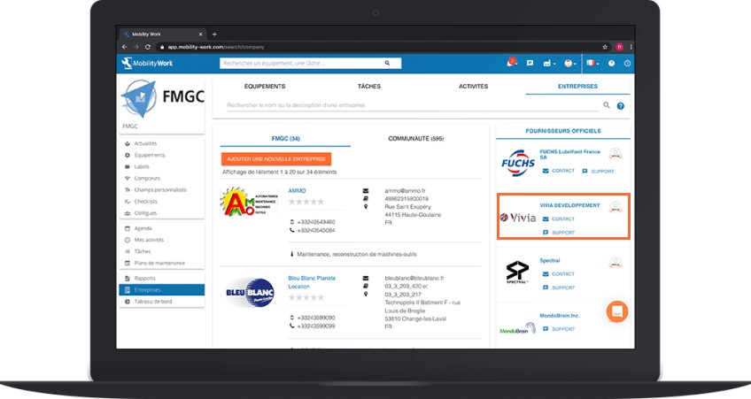Click the browser back arrow
Screen dimensions: 751x399
pos(125,47)
